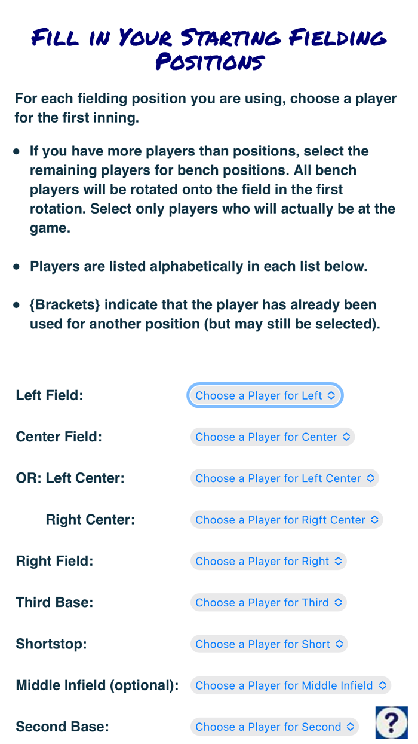Open the Choose a Player for Second dropdown

[x=275, y=727]
